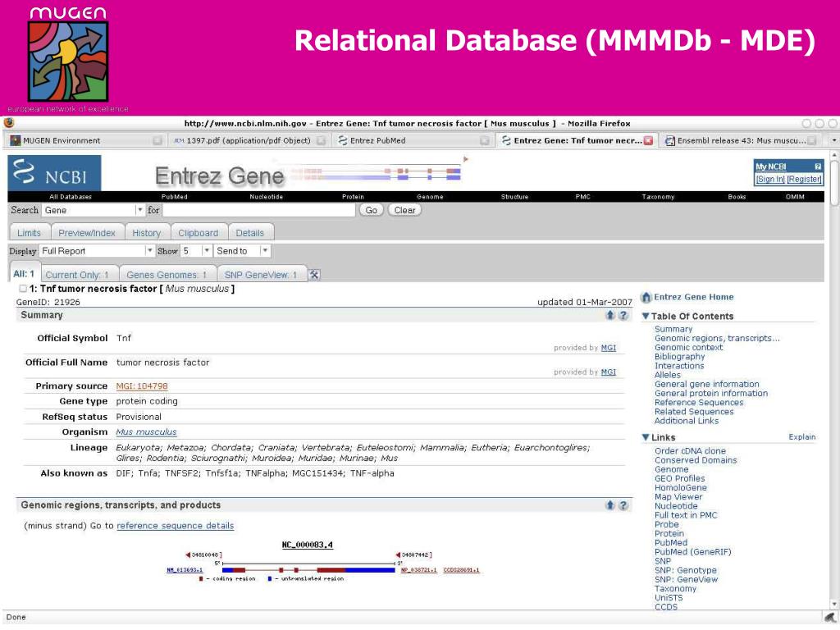Image resolution: width=840 pixels, height=630 pixels.
Task: Select Protein in NCBI database bar
Action: [x=353, y=197]
